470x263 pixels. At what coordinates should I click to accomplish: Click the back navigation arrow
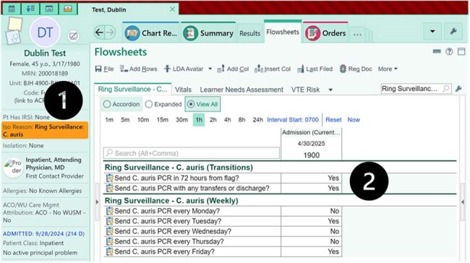point(99,33)
